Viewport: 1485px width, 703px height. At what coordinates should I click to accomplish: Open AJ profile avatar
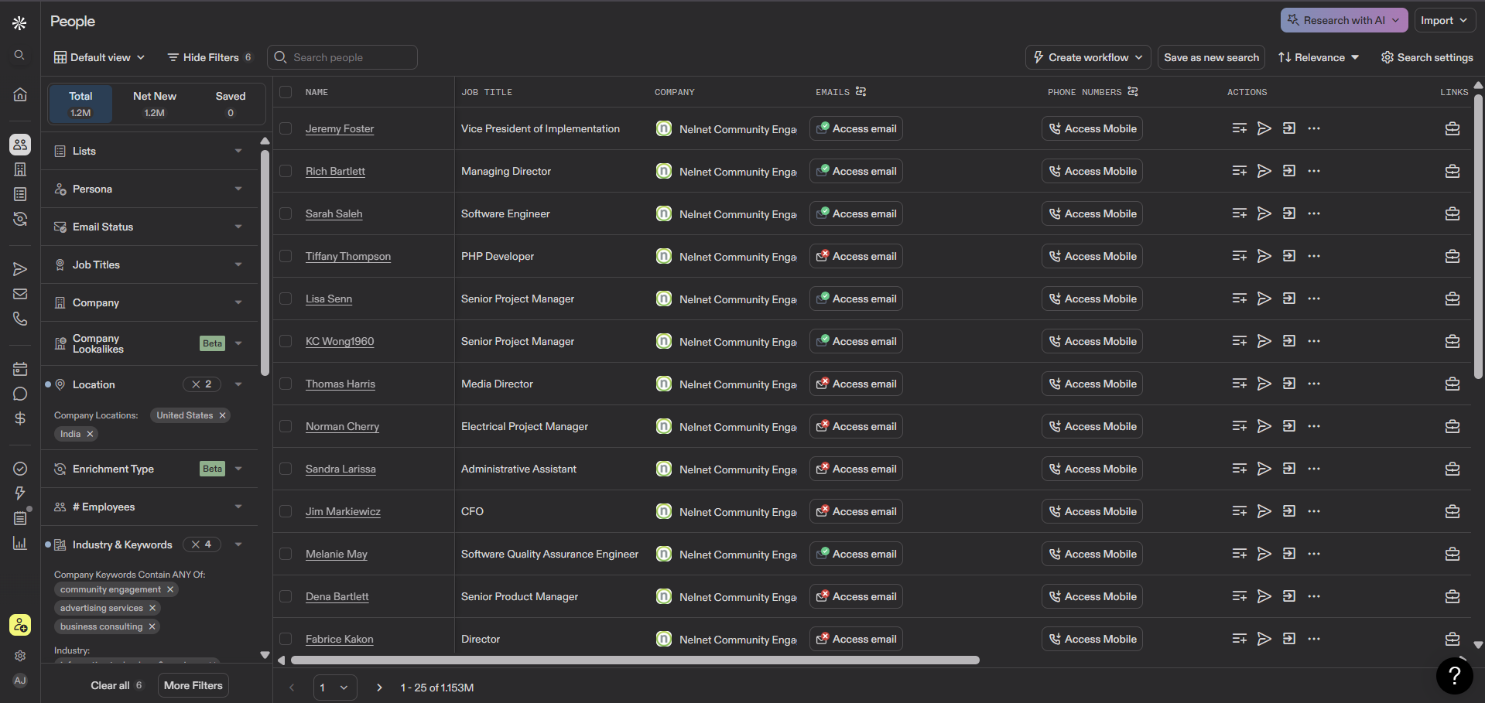(20, 681)
